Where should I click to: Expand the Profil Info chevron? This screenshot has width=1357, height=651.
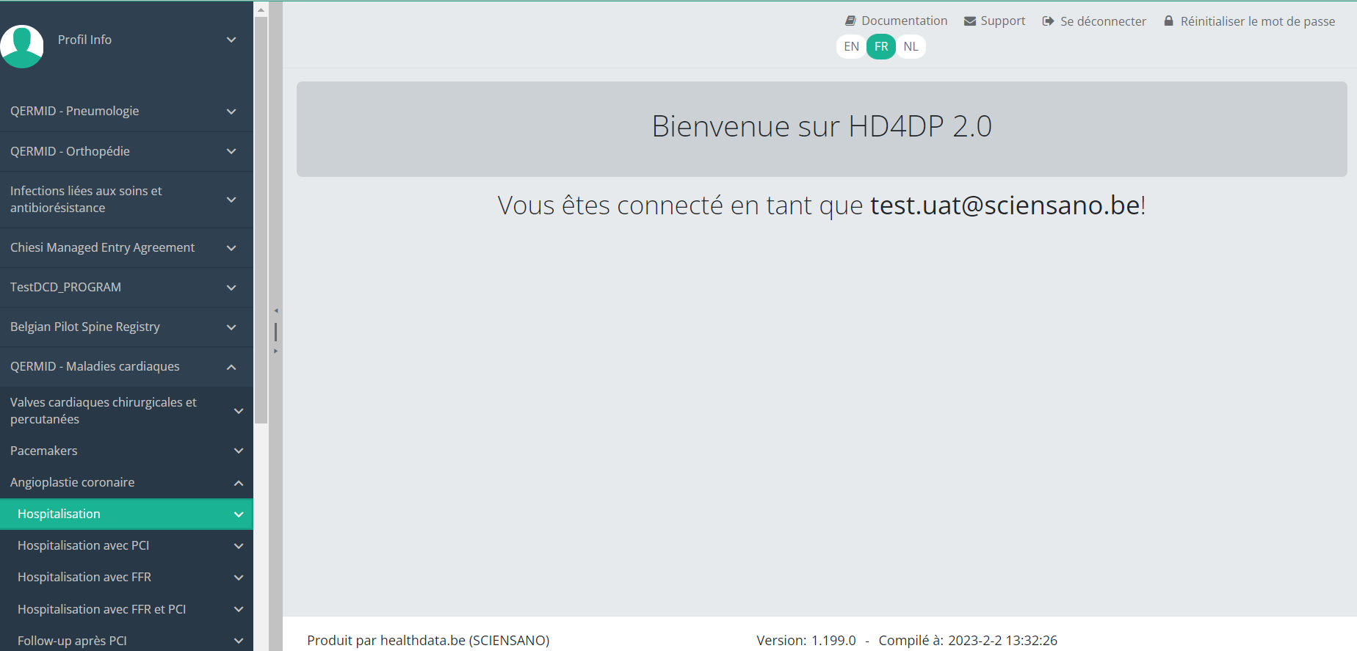pos(231,40)
